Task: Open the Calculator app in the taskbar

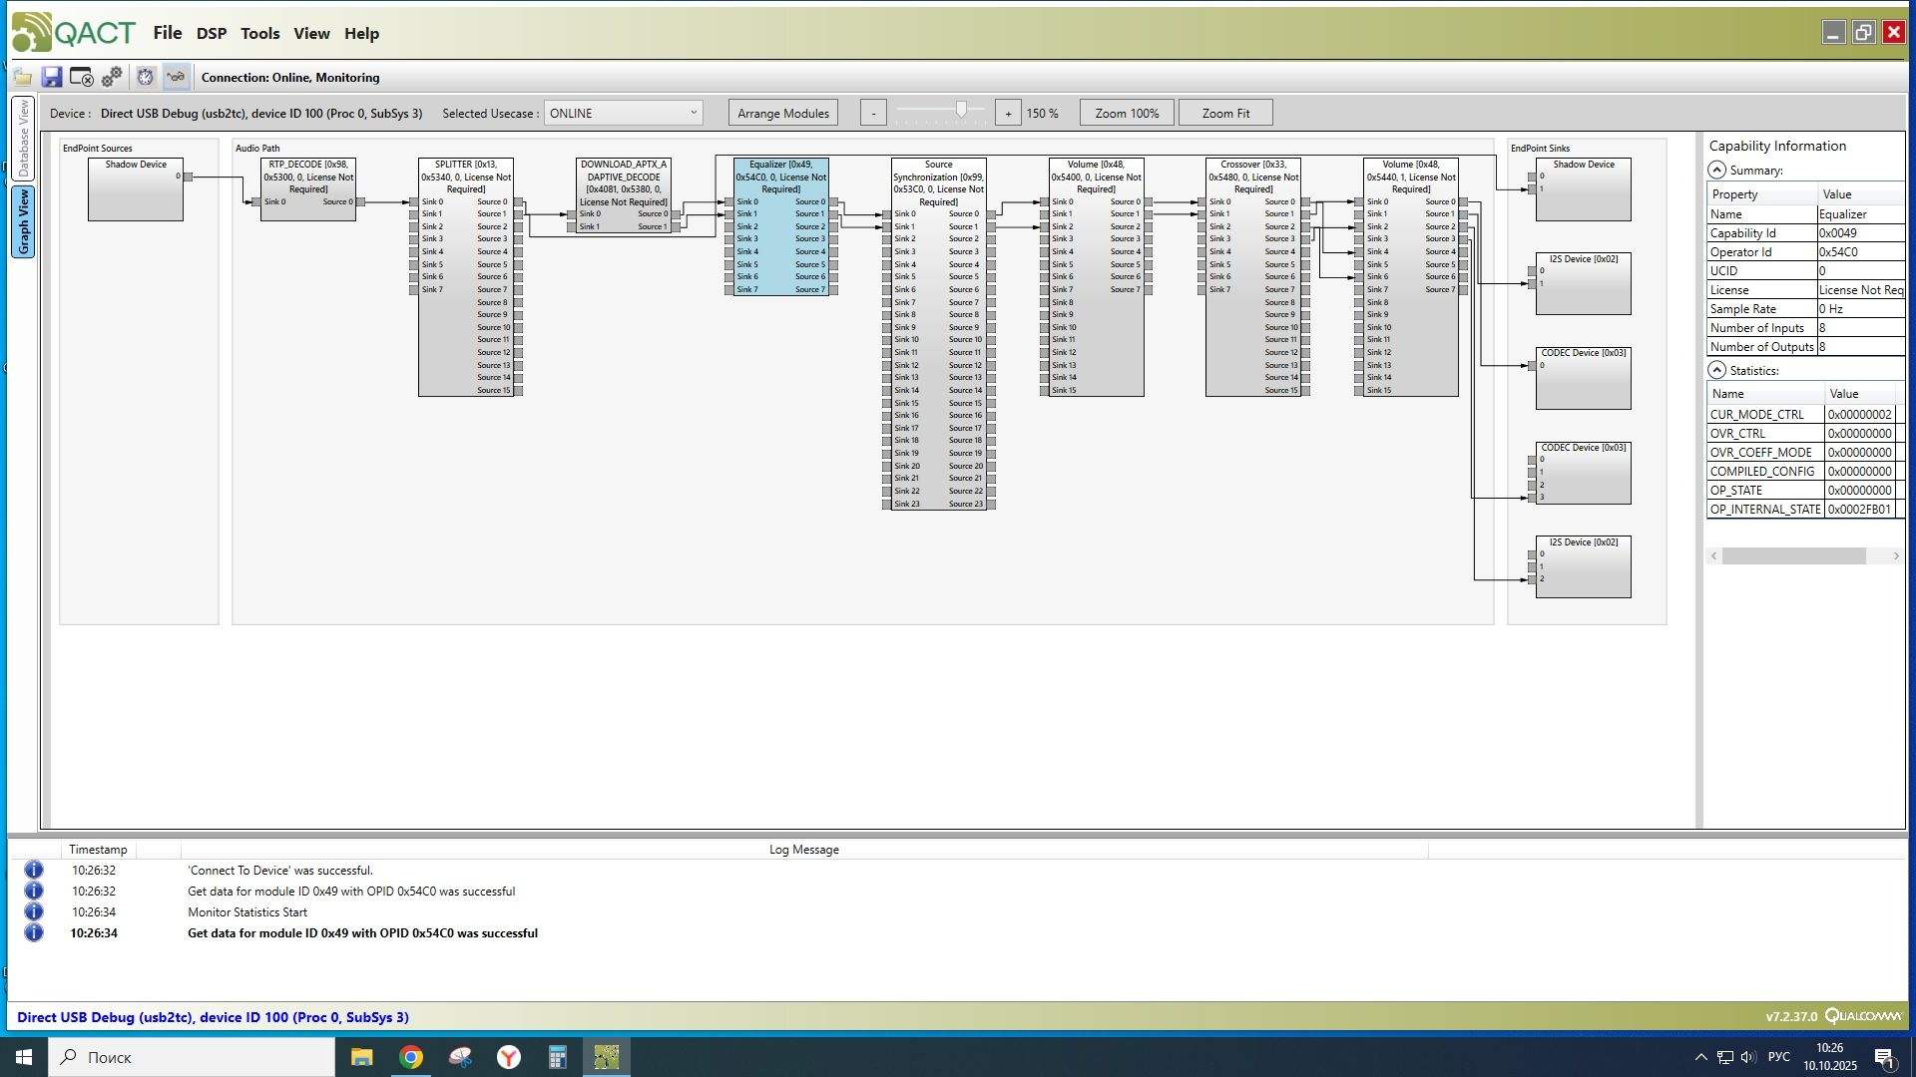Action: [x=557, y=1057]
